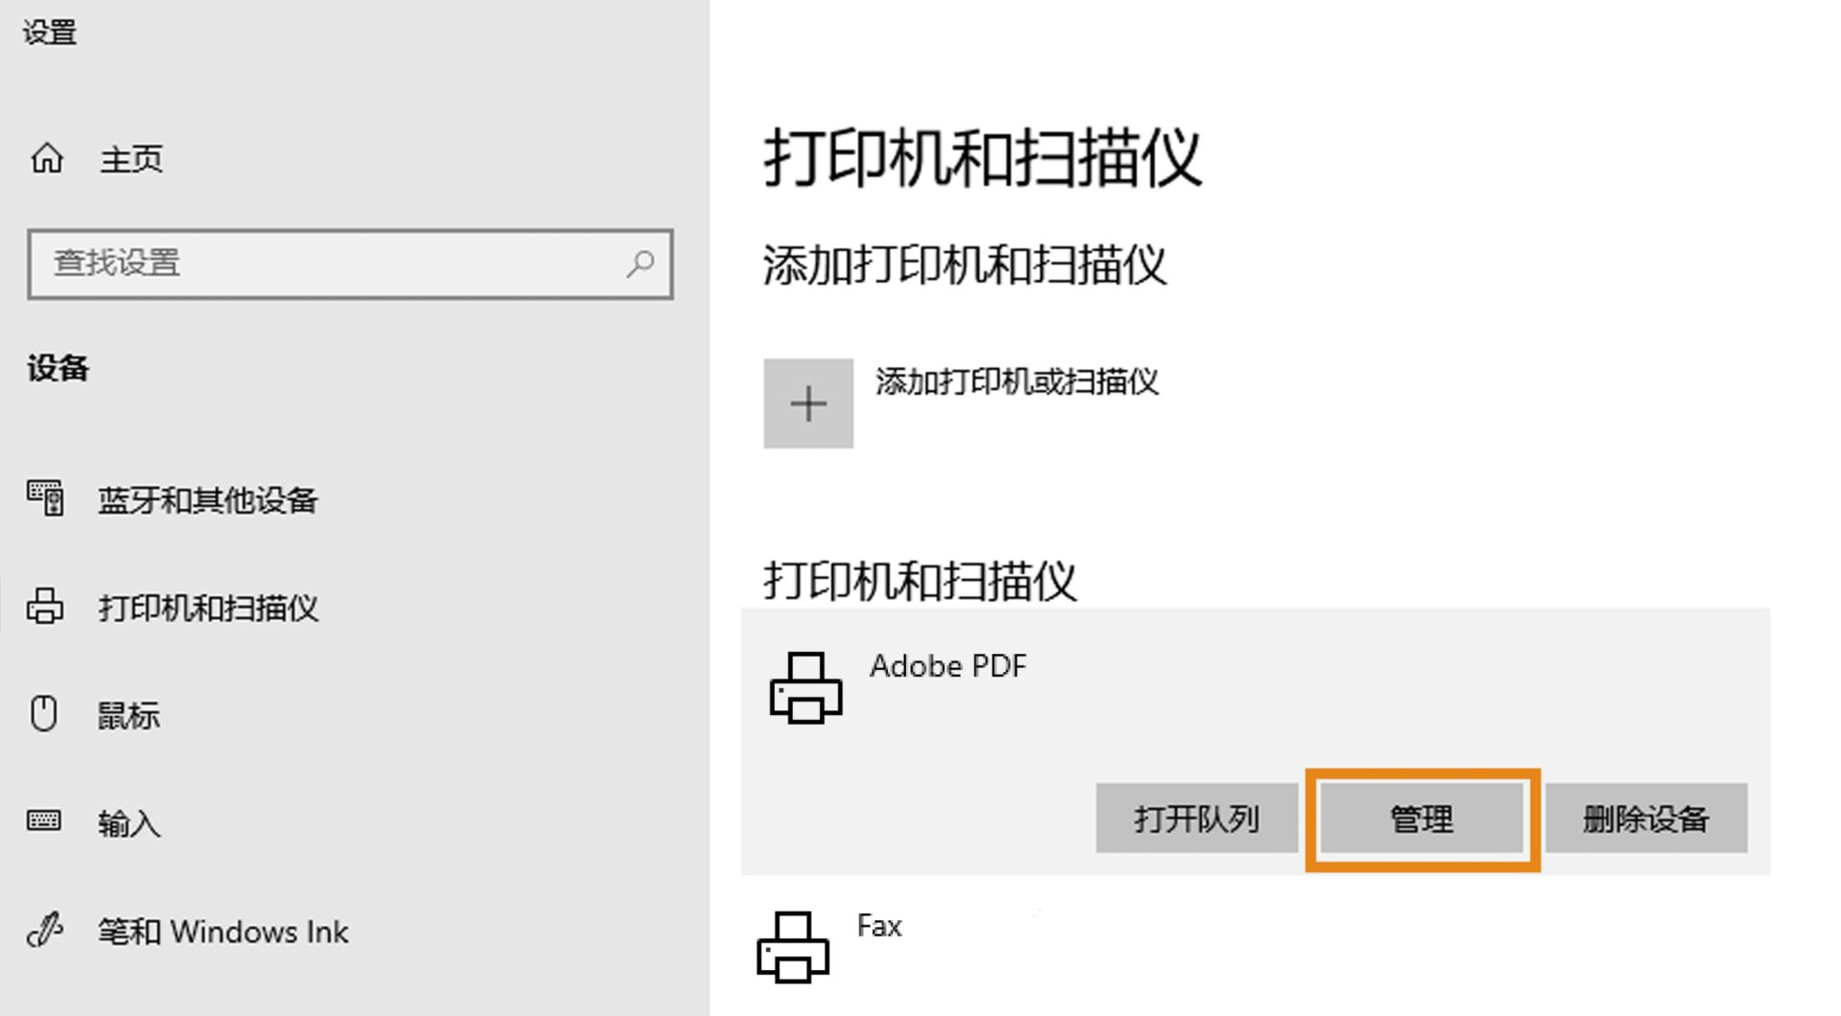Click the plus icon to add a printer

(807, 403)
